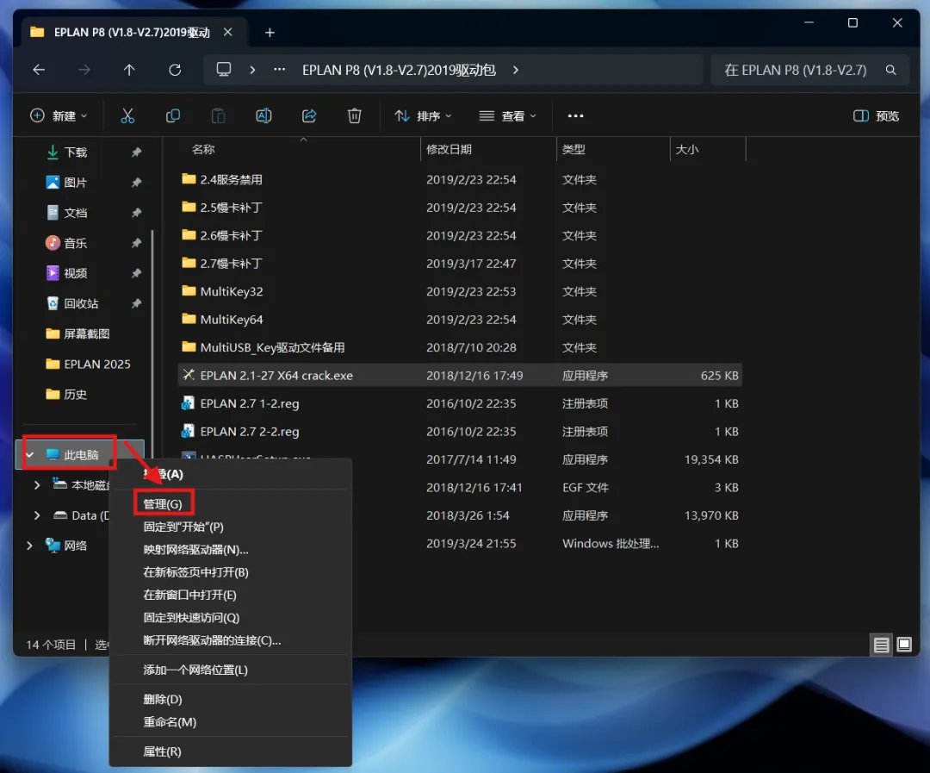Go up one folder level arrow
Screen dimensions: 930x773
129,70
